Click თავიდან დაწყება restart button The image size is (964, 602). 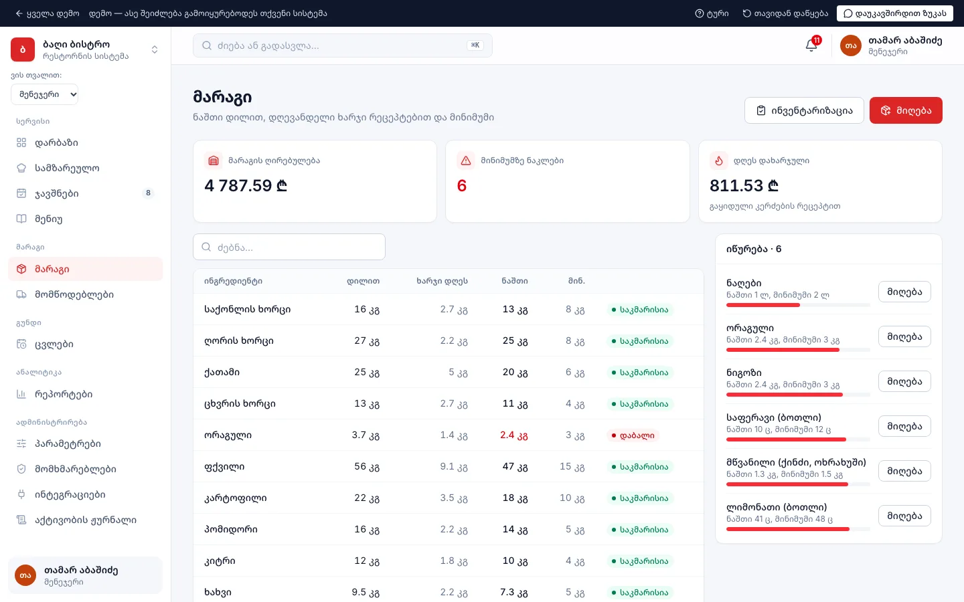coord(785,13)
